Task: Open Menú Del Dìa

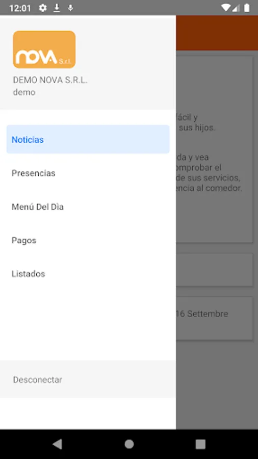Action: pyautogui.click(x=88, y=207)
